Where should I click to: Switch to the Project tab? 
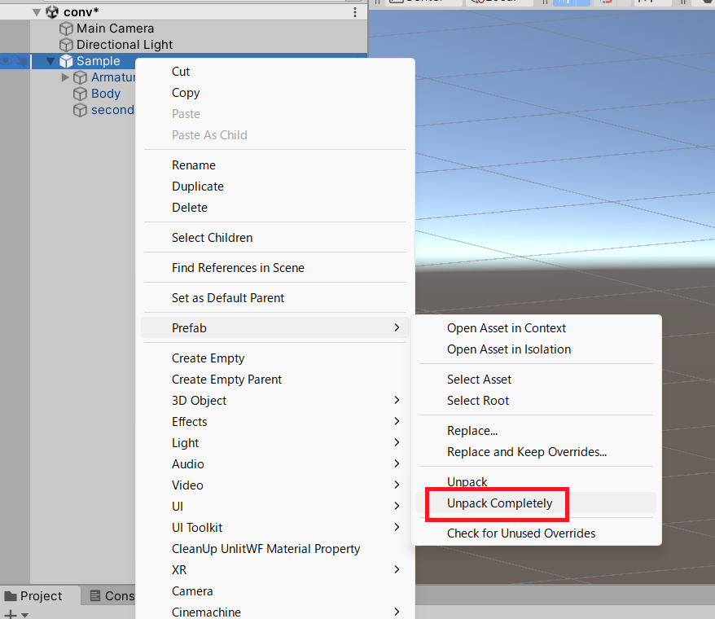33,596
